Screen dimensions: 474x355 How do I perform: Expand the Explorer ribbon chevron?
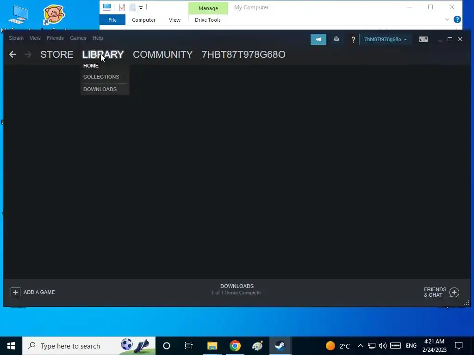pyautogui.click(x=447, y=19)
